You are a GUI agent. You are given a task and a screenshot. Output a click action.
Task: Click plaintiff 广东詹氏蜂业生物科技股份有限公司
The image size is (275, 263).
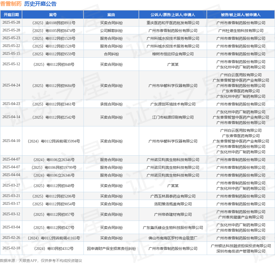tap(173, 228)
